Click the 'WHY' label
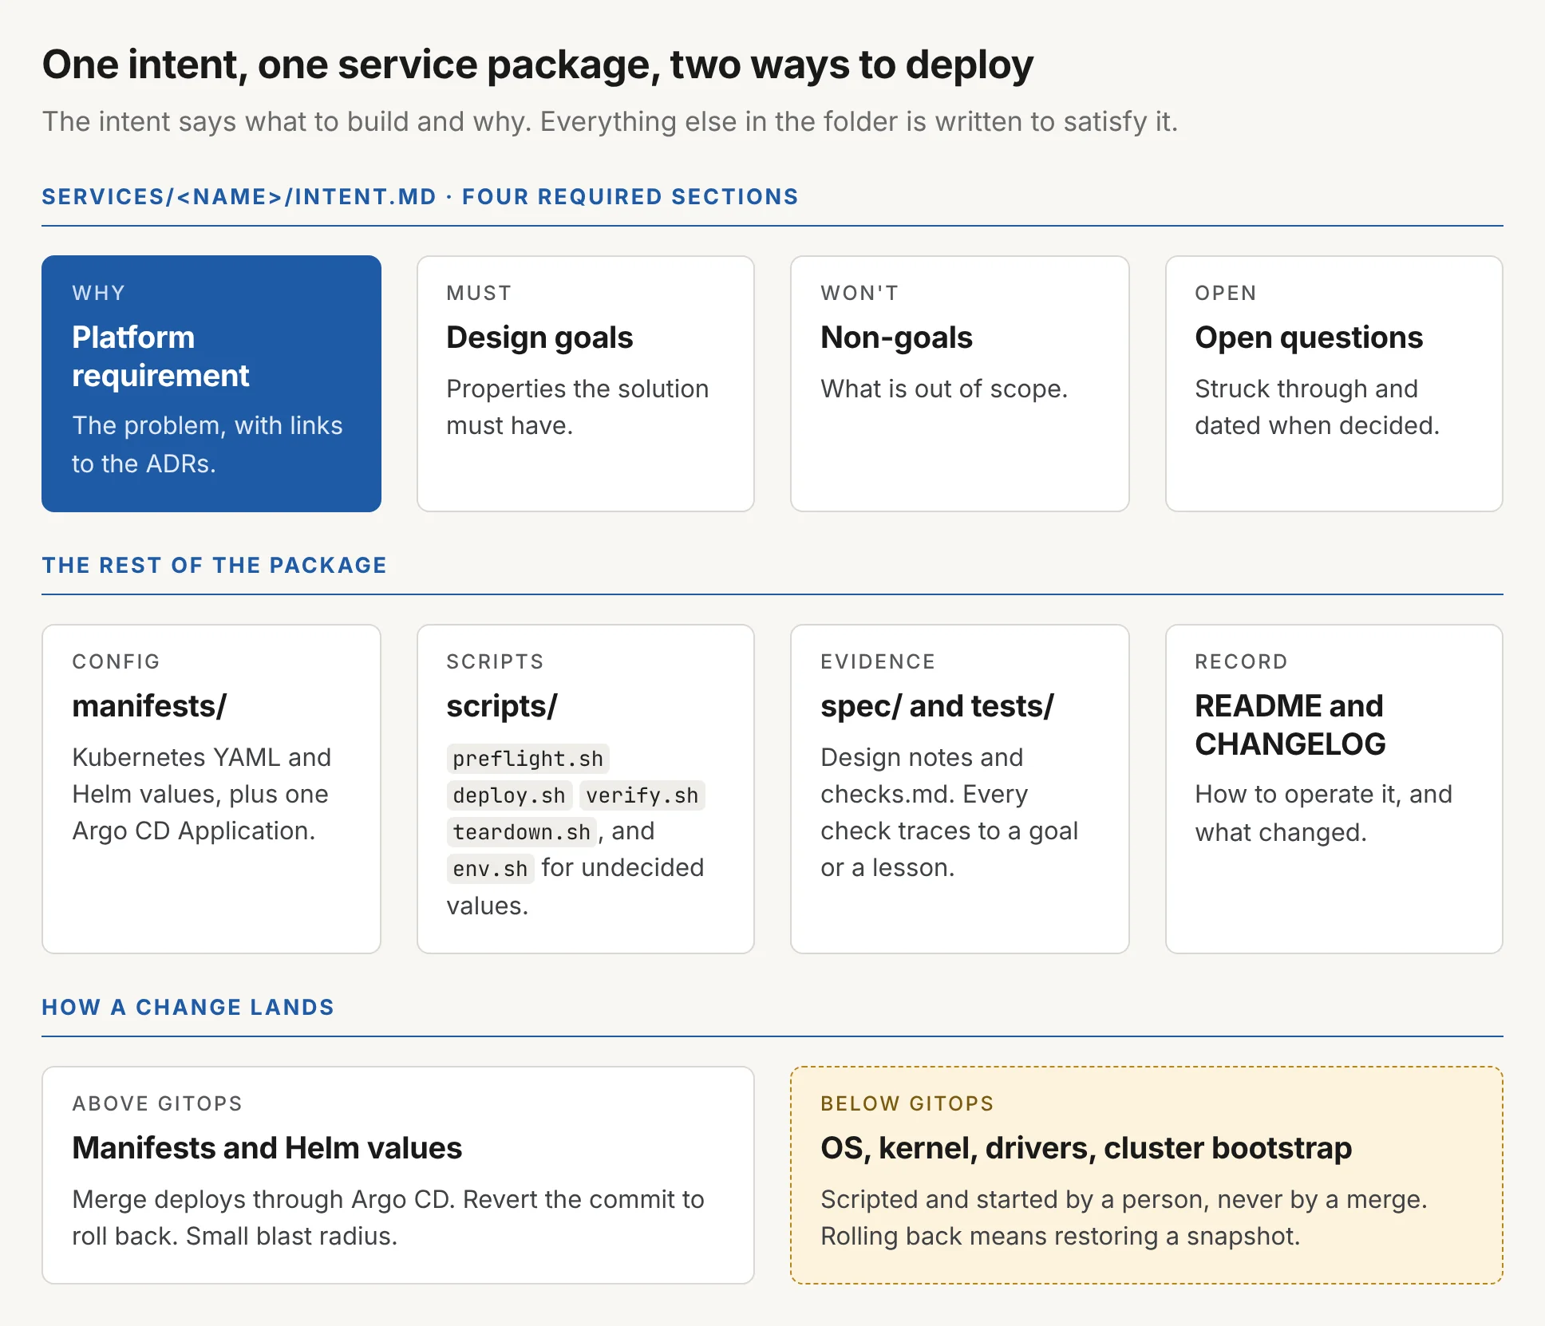This screenshot has height=1326, width=1545. [99, 293]
